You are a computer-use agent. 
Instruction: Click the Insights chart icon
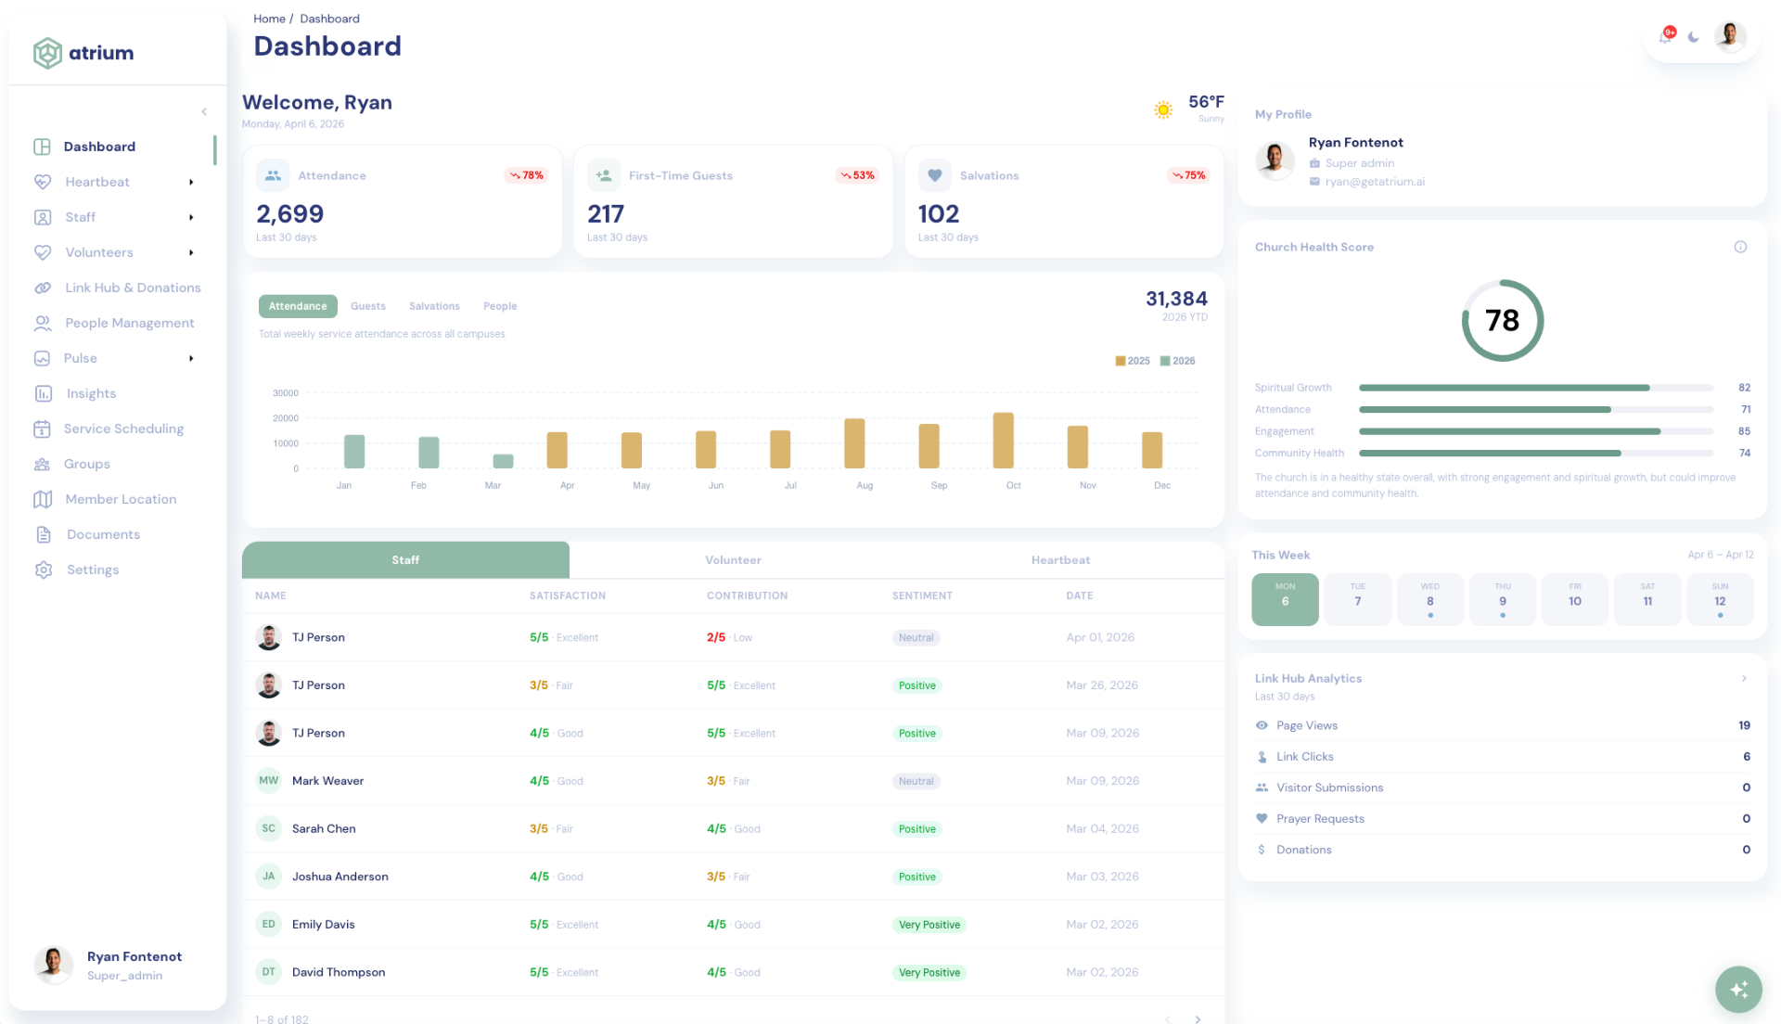(x=43, y=393)
